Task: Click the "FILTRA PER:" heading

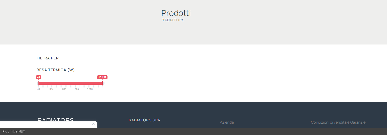Action: click(48, 58)
